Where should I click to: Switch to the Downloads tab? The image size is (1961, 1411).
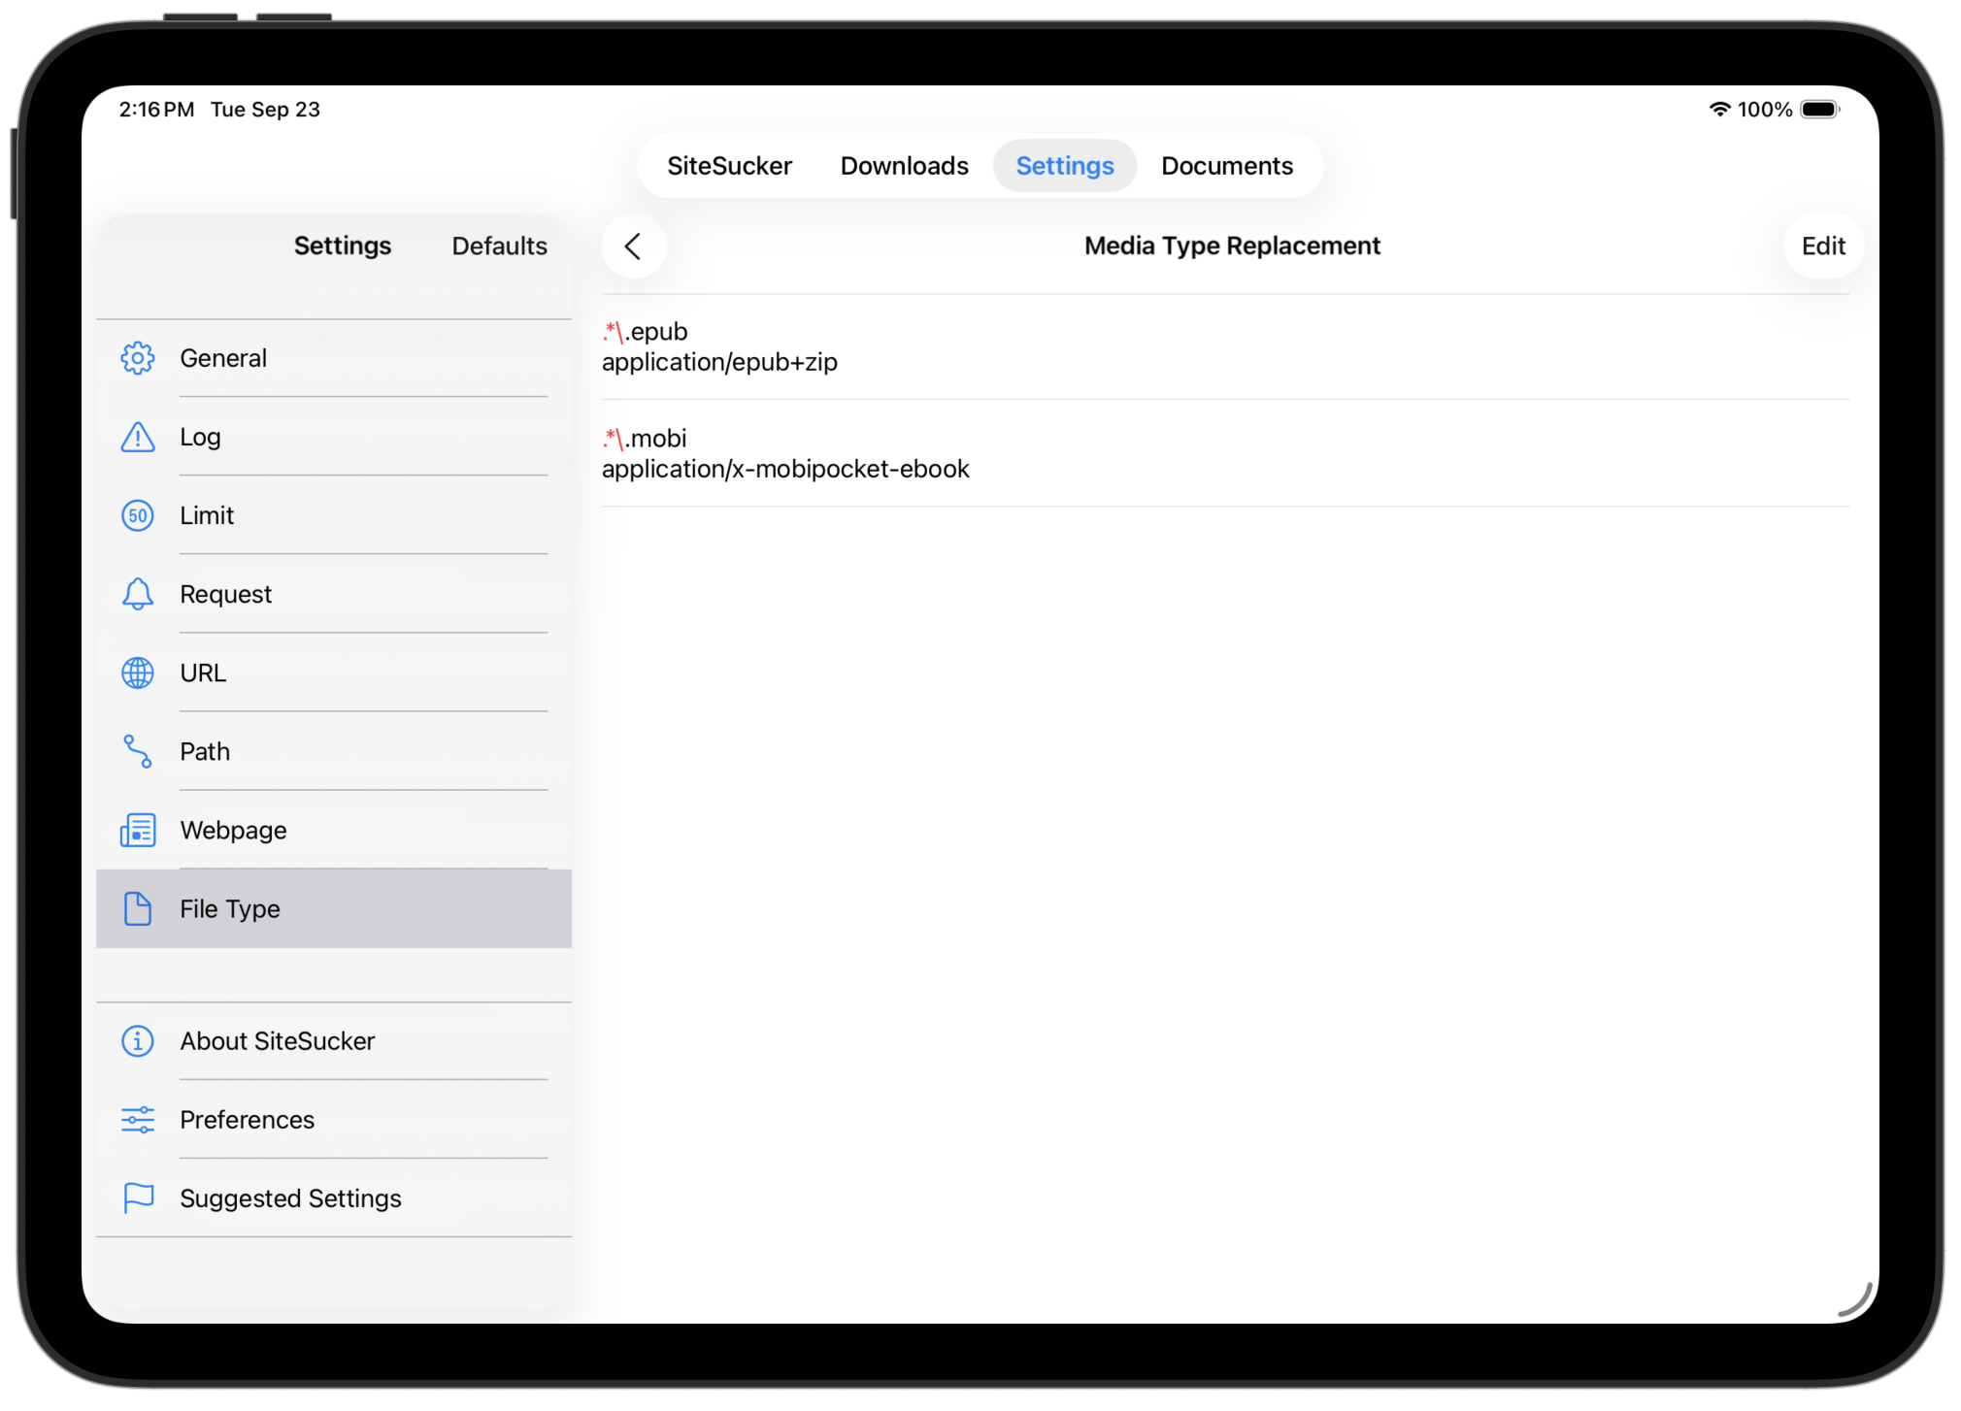click(903, 165)
